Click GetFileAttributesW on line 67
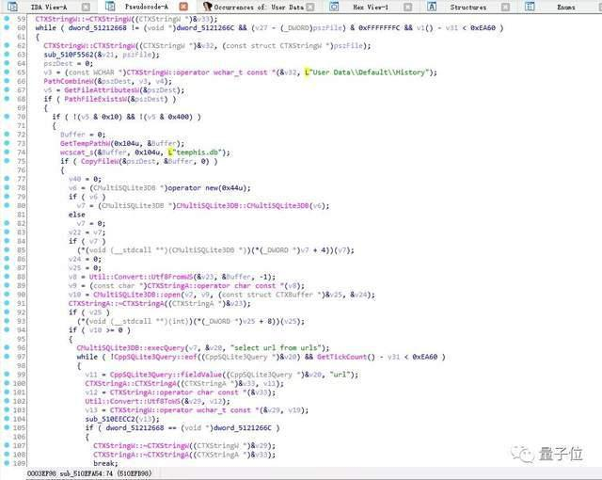The width and height of the screenshot is (602, 480). 102,89
